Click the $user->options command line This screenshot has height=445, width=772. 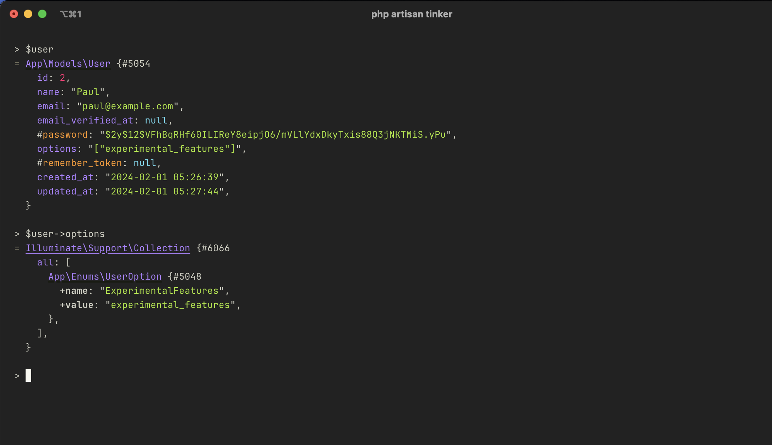[x=65, y=234]
